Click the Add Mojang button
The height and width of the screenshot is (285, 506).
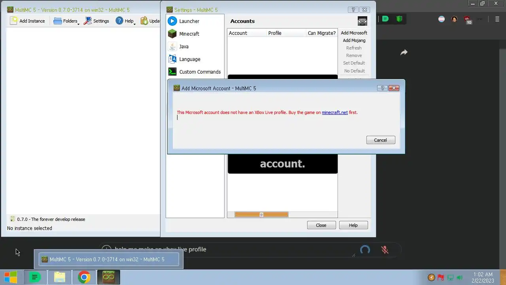click(354, 40)
